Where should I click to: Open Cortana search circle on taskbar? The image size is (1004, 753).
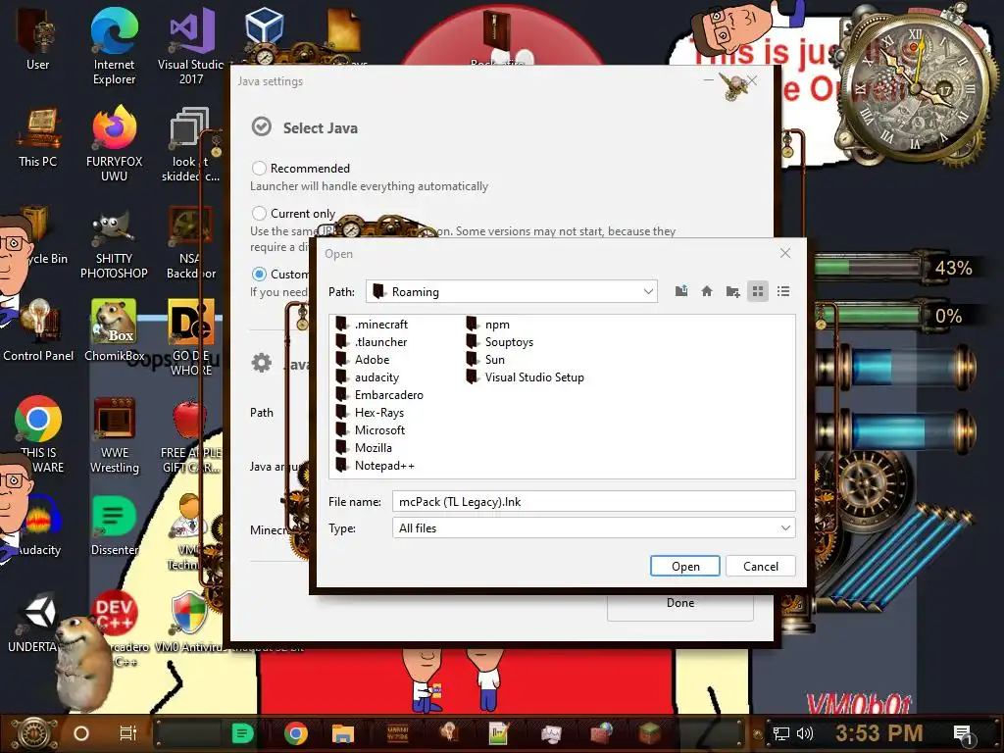point(80,733)
